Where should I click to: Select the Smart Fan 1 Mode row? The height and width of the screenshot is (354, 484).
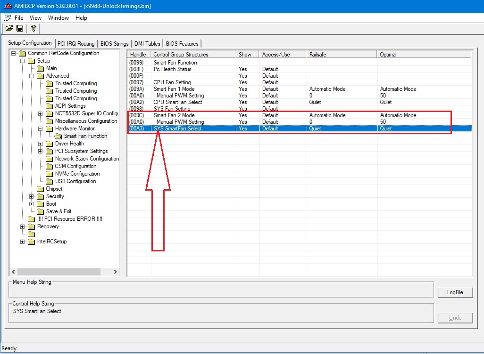click(300, 89)
